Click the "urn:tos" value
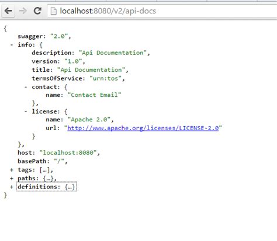The width and height of the screenshot is (277, 241). coord(105,78)
